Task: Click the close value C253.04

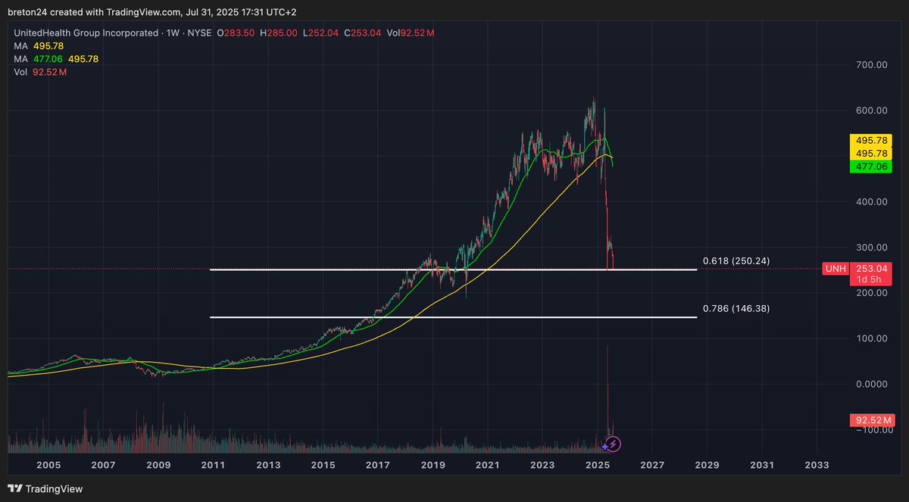Action: click(363, 33)
